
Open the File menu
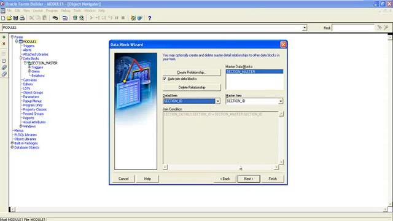click(x=9, y=10)
